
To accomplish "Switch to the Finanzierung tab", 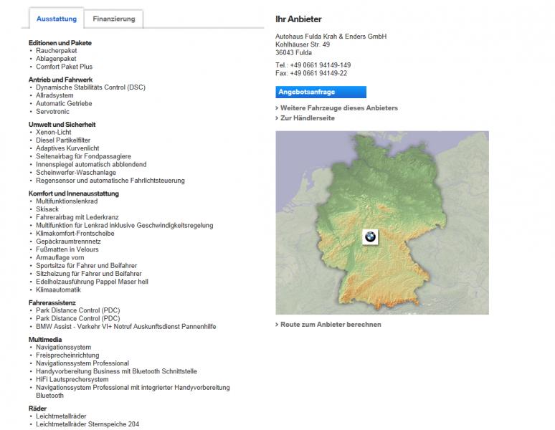I will [113, 19].
